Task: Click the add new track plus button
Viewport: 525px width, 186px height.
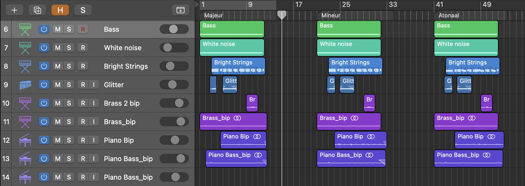Action: point(15,10)
